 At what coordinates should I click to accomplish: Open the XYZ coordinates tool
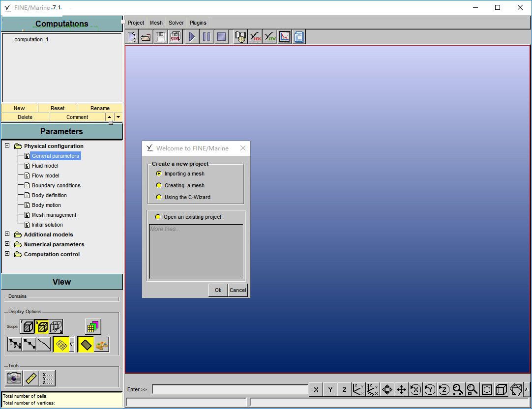pyautogui.click(x=47, y=378)
